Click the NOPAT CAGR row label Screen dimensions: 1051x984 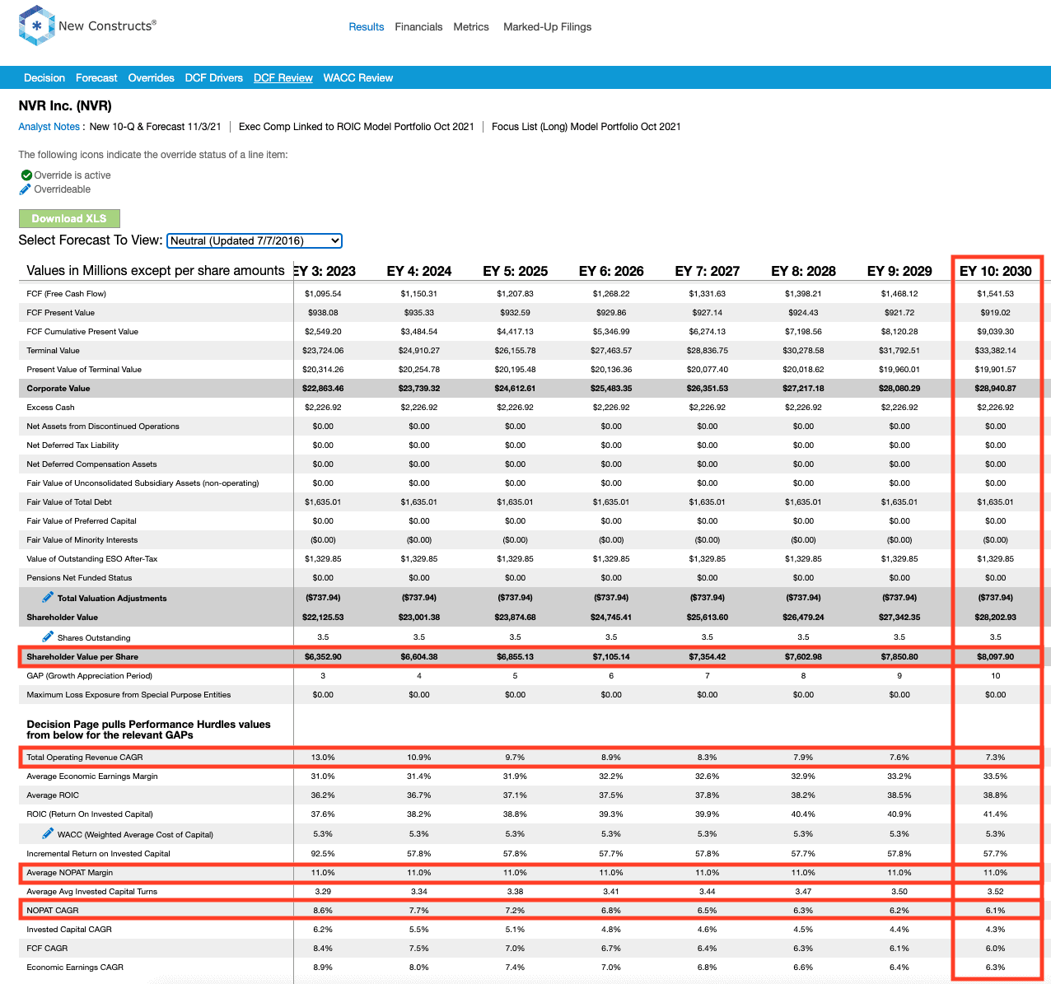tap(53, 911)
